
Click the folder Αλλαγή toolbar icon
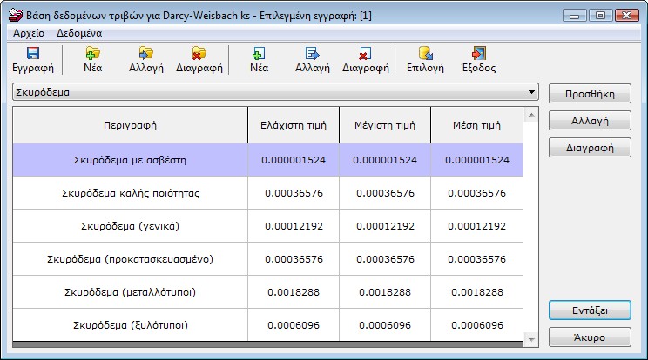coord(146,54)
